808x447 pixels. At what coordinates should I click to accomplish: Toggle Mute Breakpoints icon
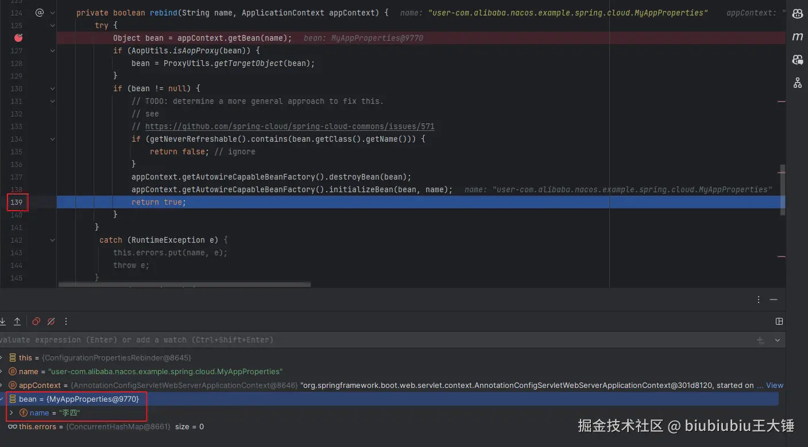pos(51,321)
